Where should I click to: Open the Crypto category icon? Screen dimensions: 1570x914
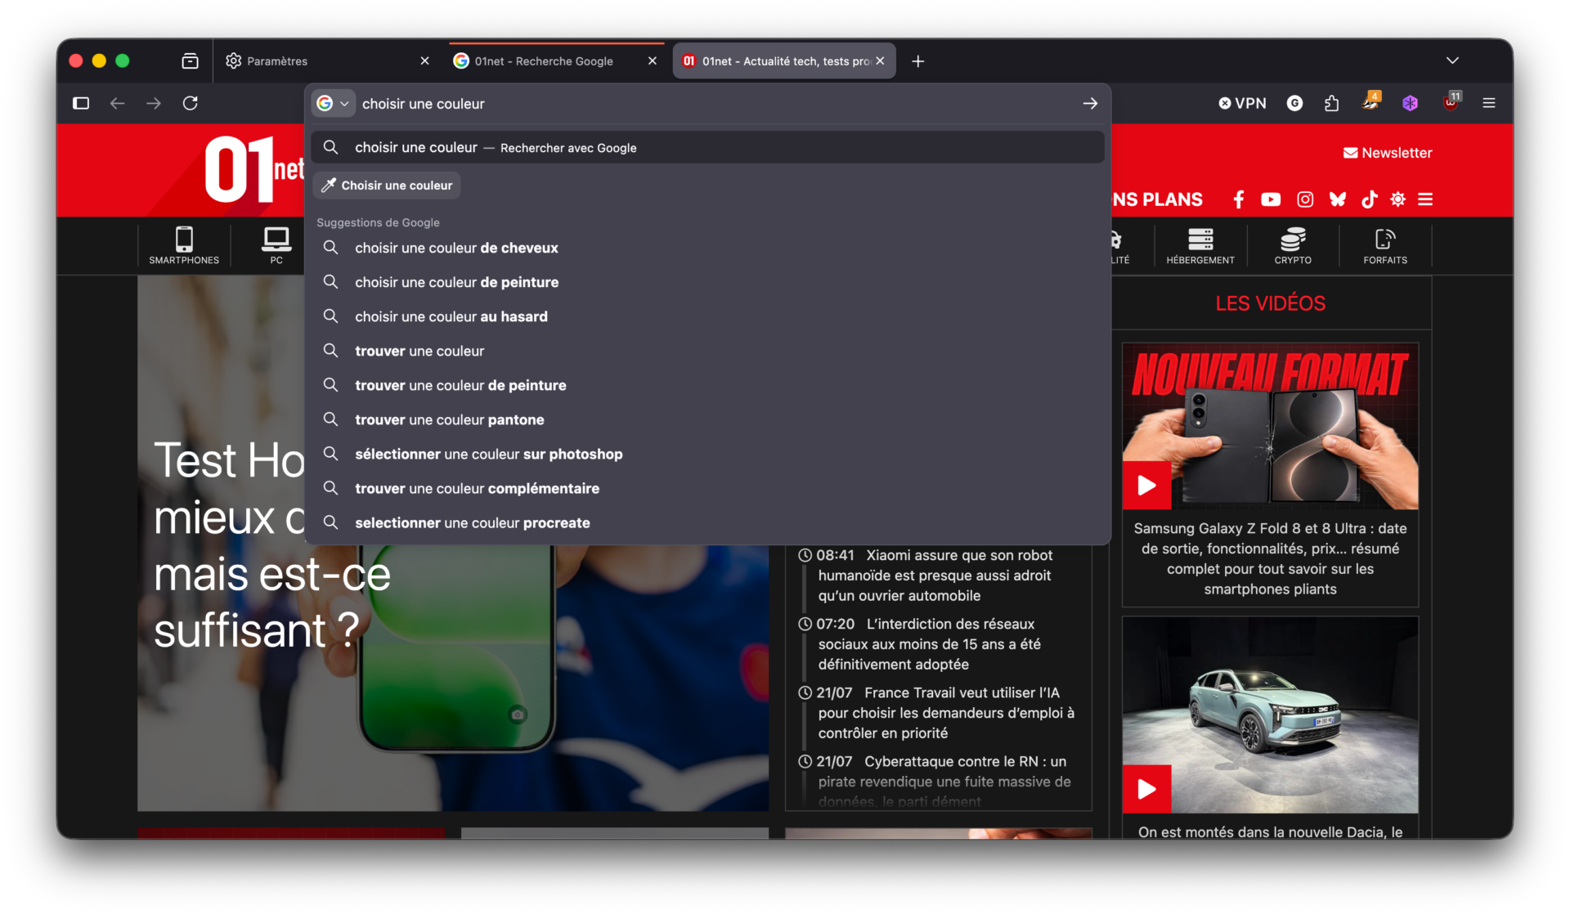click(1292, 245)
